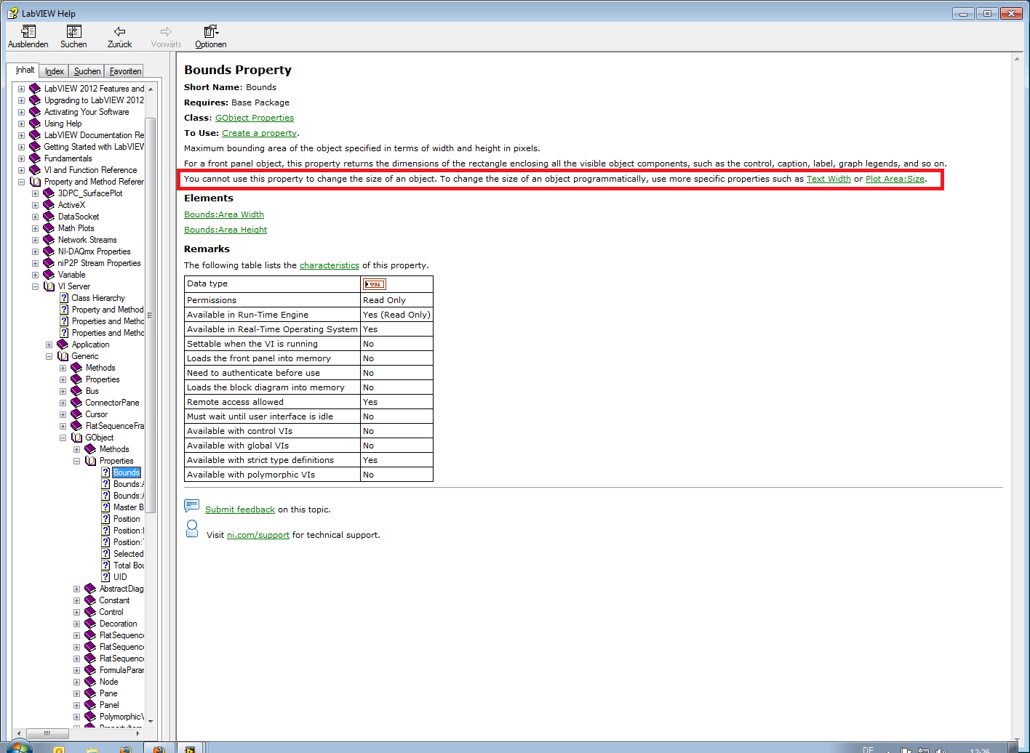Click the 3DPC_SurfacePlot book icon

[x=49, y=193]
